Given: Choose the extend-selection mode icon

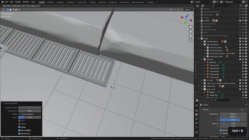Looking at the screenshot, I should coord(11,10).
